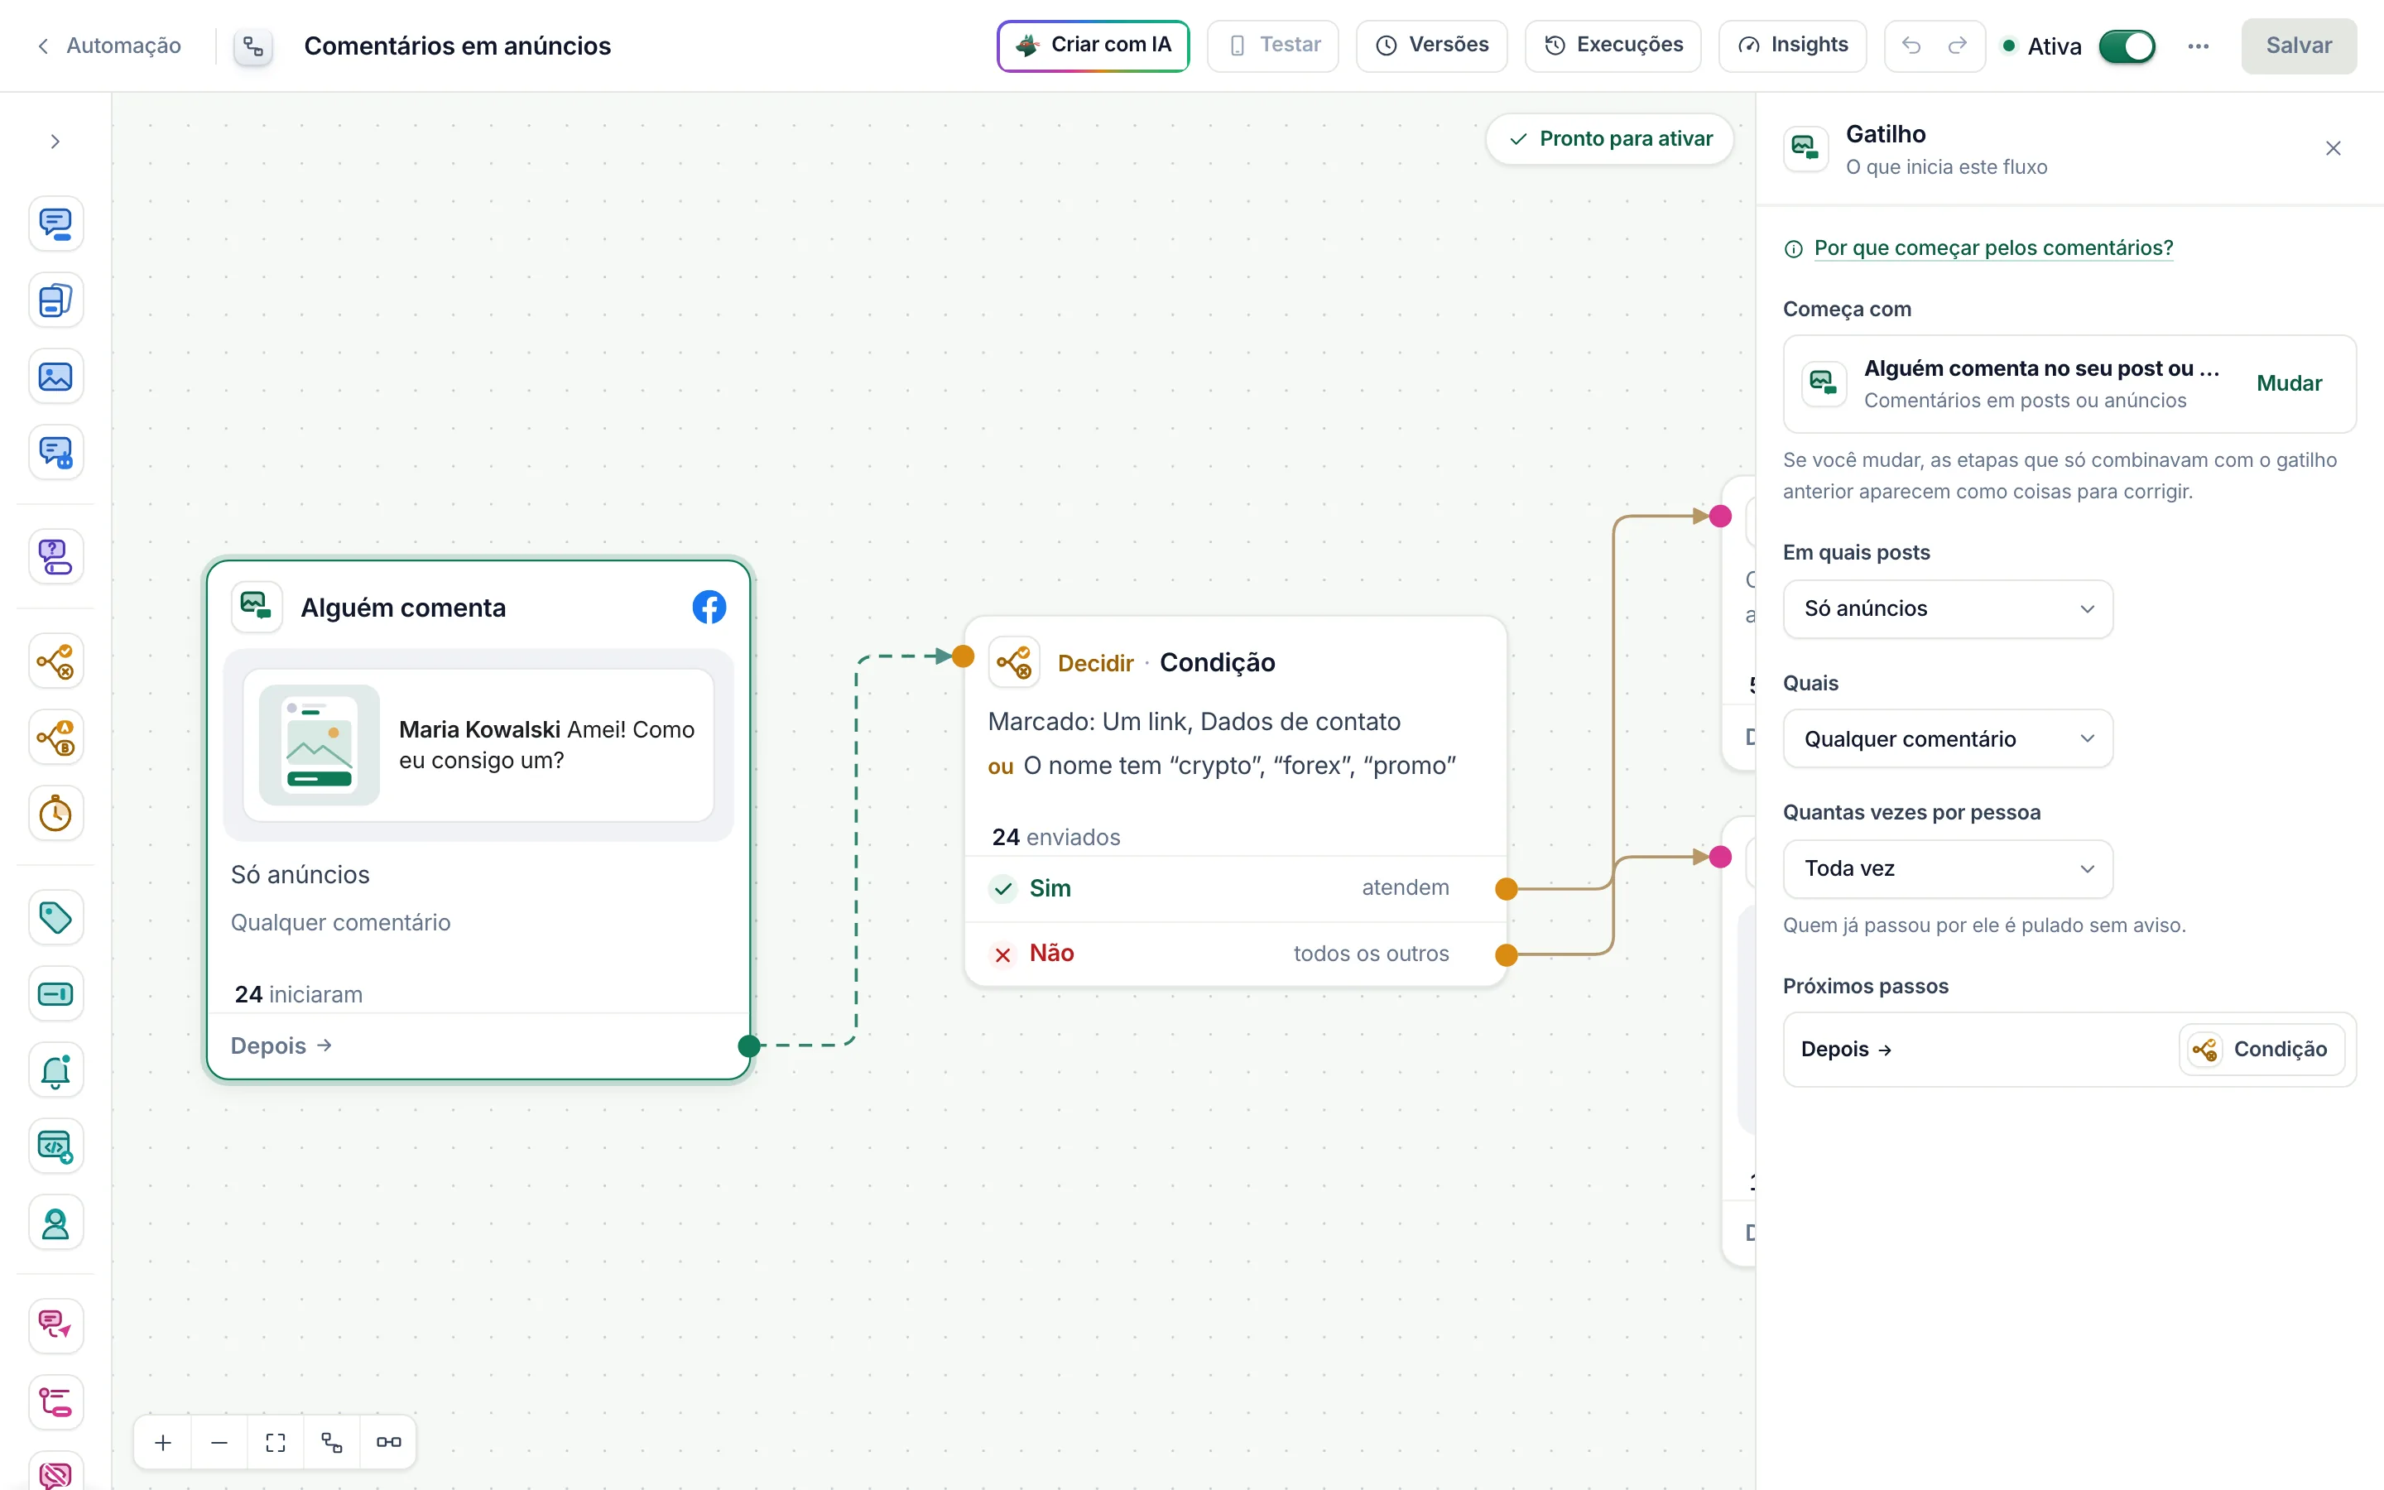Select the image message icon in sidebar

click(55, 377)
